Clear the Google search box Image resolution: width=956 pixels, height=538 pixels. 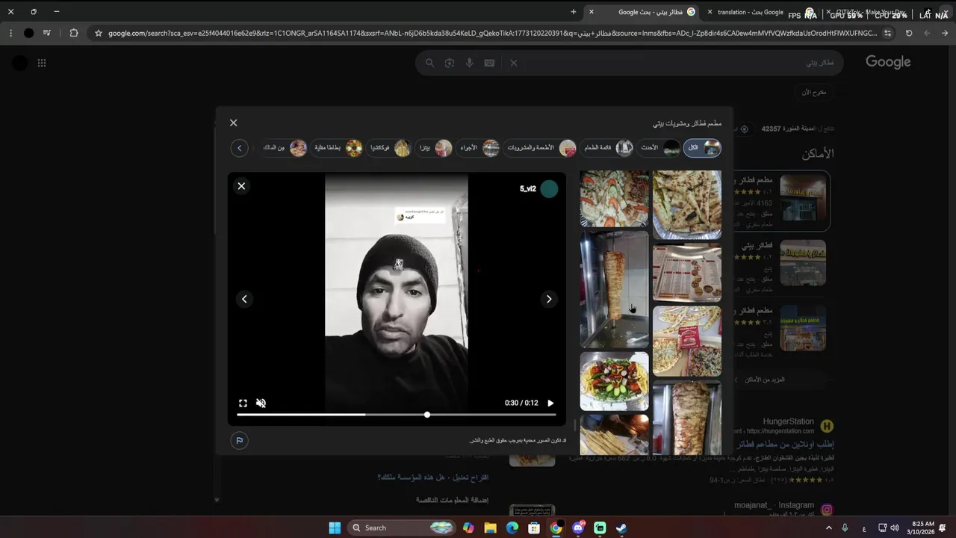513,63
